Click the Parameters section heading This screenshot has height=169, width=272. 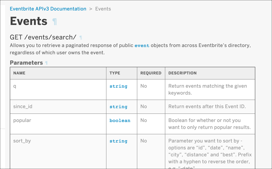pyautogui.click(x=26, y=63)
